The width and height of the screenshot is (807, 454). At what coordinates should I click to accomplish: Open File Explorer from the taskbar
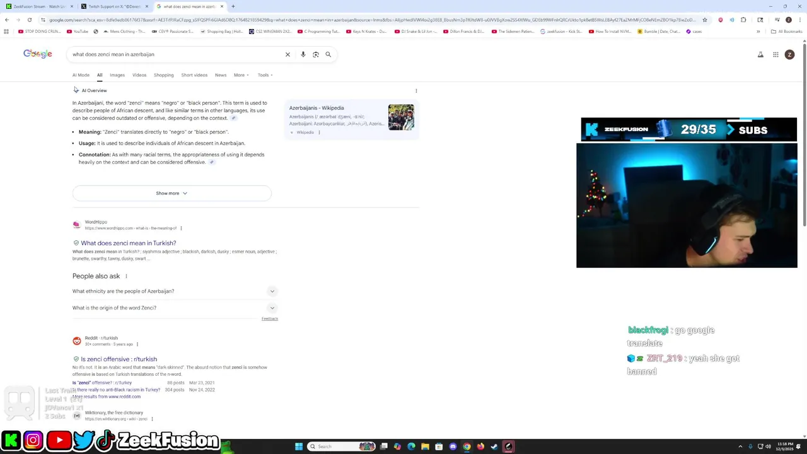(425, 446)
